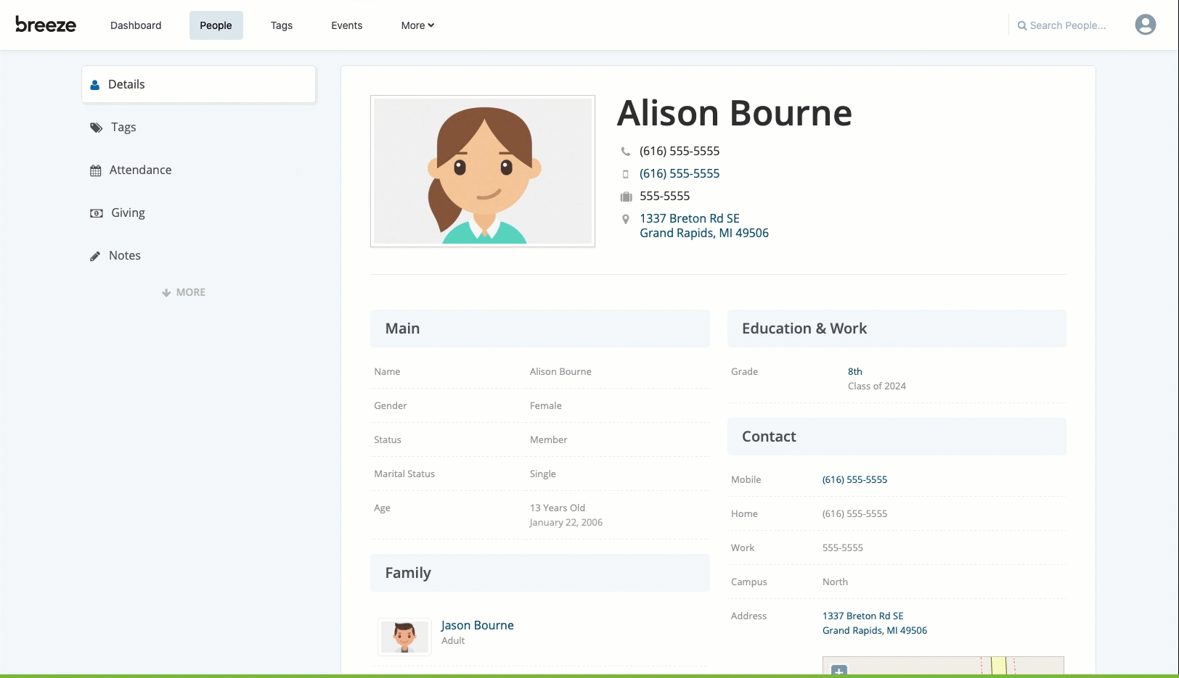Screen dimensions: 1179x678
Task: Click the Adult label under Jason Bourne
Action: pyautogui.click(x=453, y=640)
